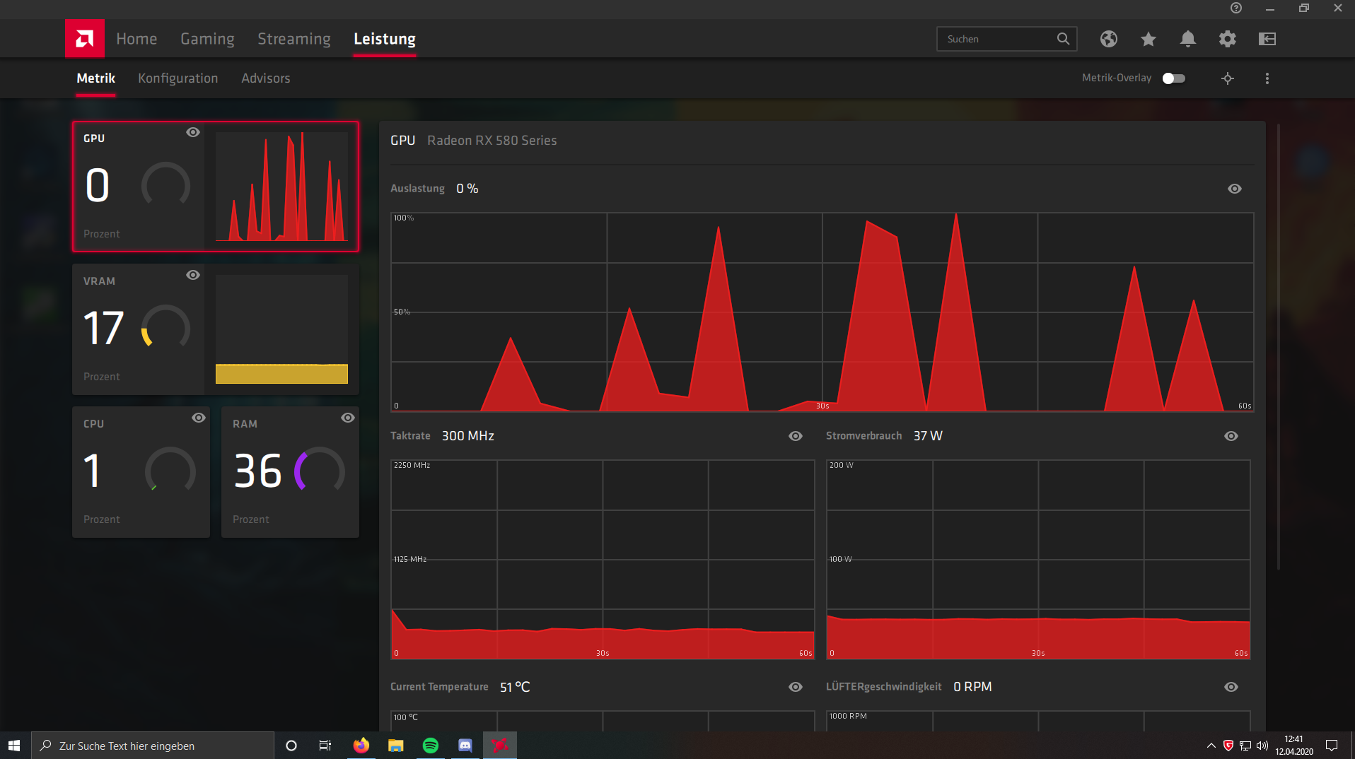Toggle visibility of LÜFTERgeschwindigkeit graph

[1231, 687]
